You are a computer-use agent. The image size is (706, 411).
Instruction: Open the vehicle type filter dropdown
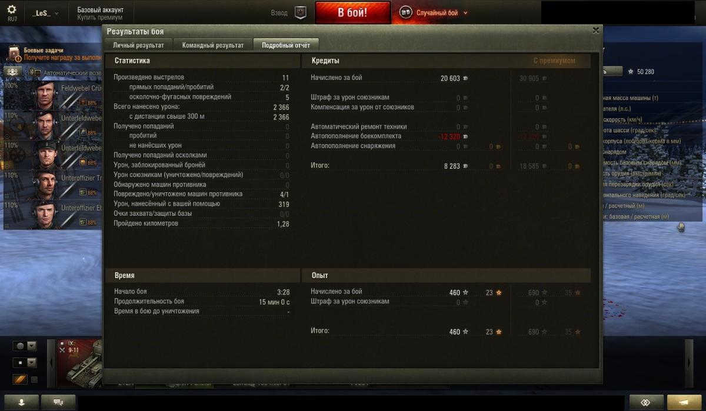(25, 363)
